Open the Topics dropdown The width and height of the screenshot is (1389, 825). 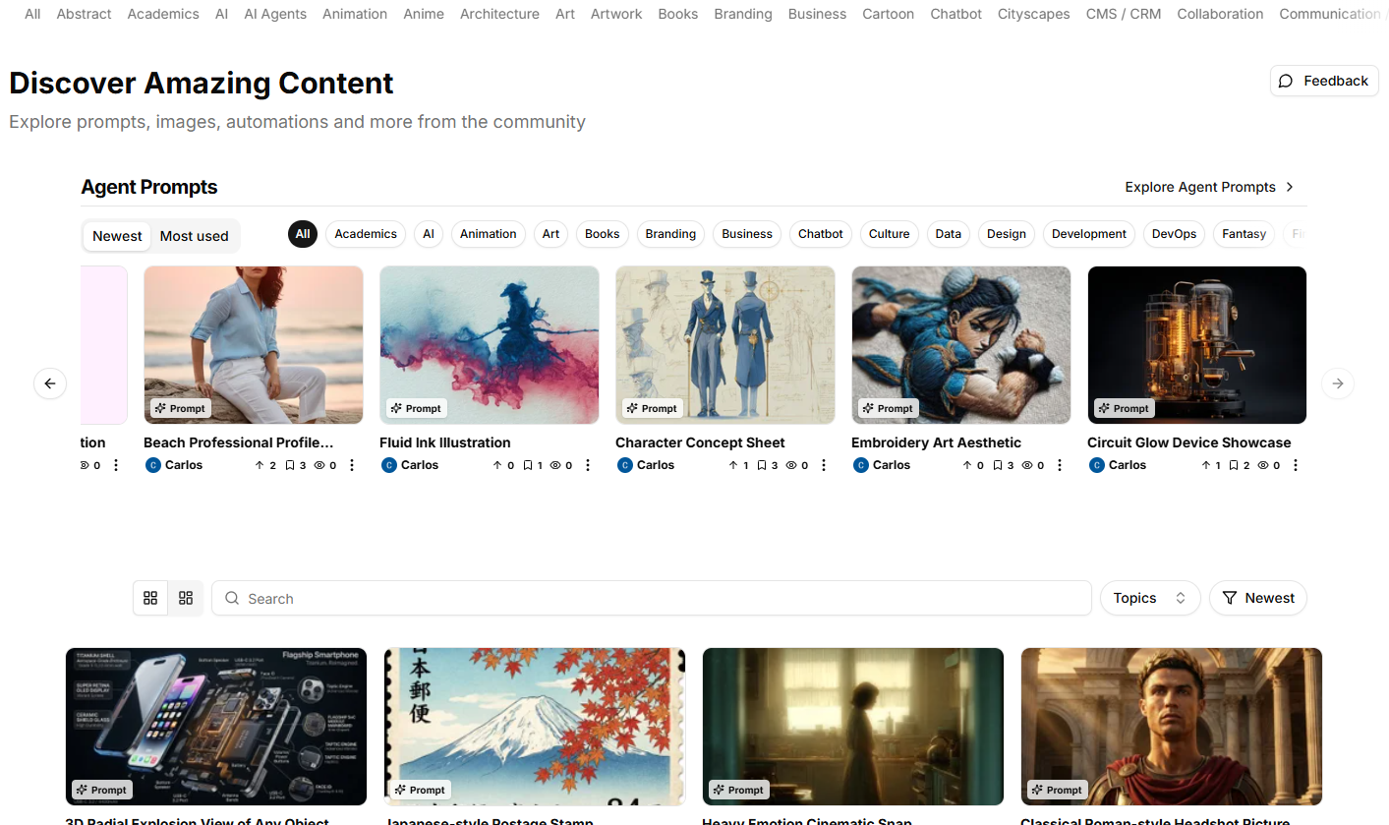tap(1149, 598)
